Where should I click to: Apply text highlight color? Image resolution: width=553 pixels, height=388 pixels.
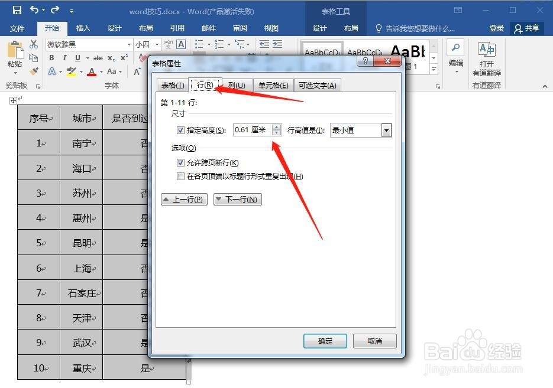point(70,71)
